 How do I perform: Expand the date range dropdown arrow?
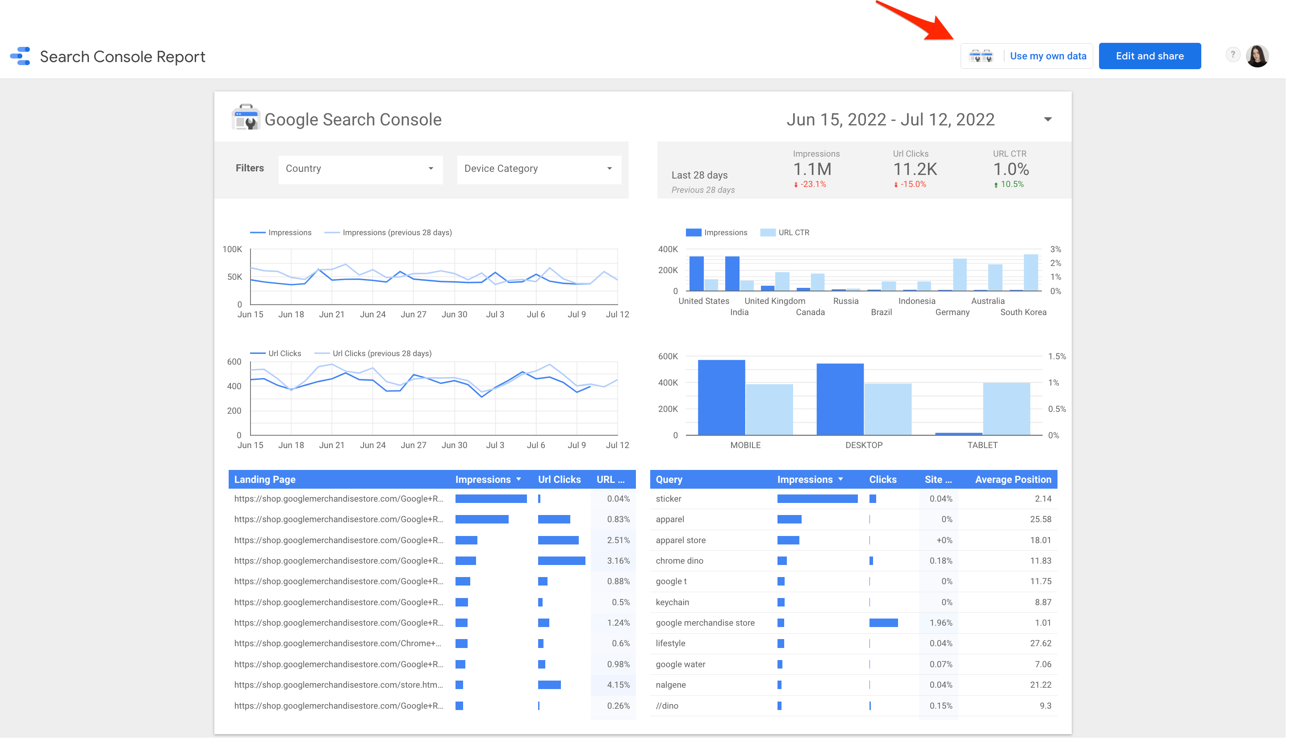click(x=1047, y=120)
